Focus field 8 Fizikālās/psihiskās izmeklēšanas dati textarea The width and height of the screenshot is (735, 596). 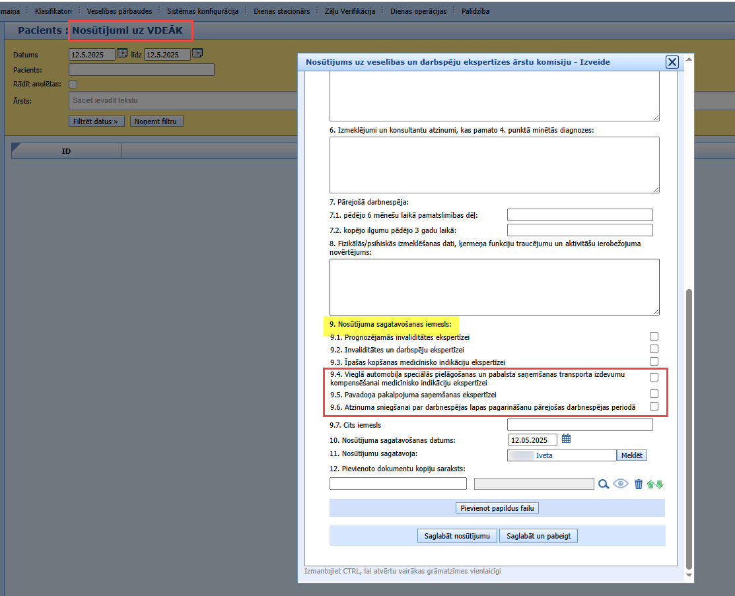[x=495, y=287]
